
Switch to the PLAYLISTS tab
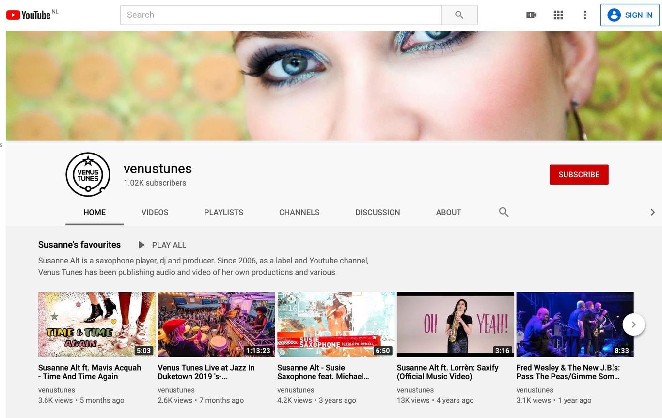click(224, 212)
